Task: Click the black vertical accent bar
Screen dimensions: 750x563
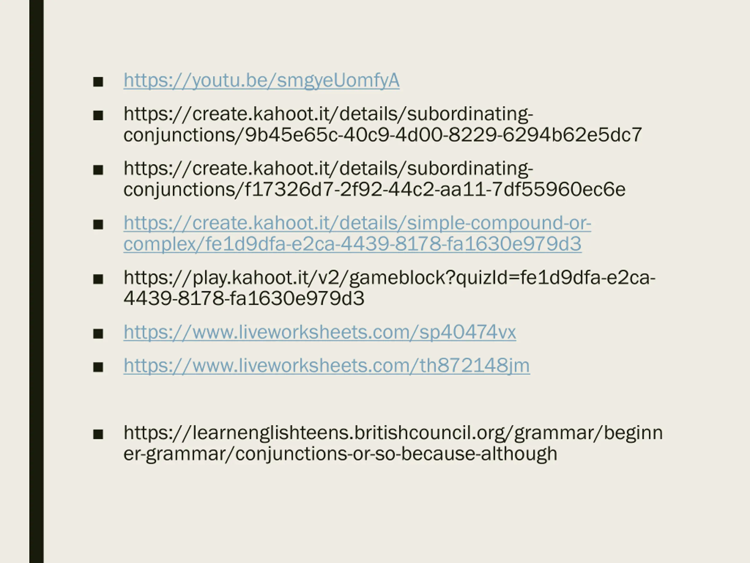Action: tap(37, 281)
